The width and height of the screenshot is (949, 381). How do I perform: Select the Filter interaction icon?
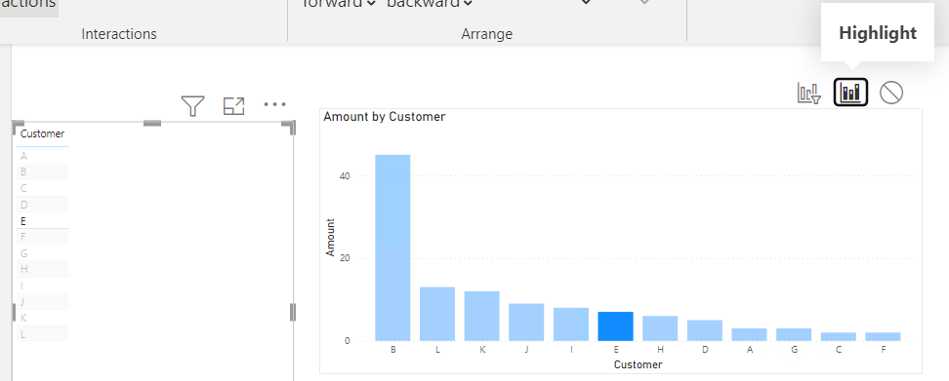point(809,94)
